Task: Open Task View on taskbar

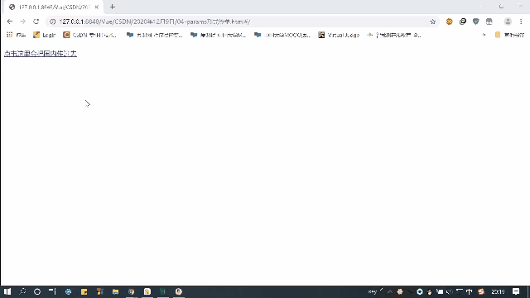Action: click(52, 291)
